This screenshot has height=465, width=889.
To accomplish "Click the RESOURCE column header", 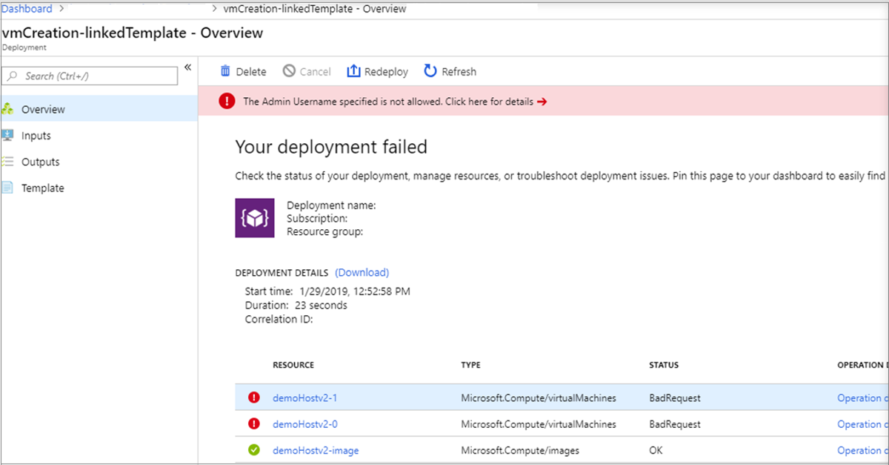I will (x=293, y=365).
